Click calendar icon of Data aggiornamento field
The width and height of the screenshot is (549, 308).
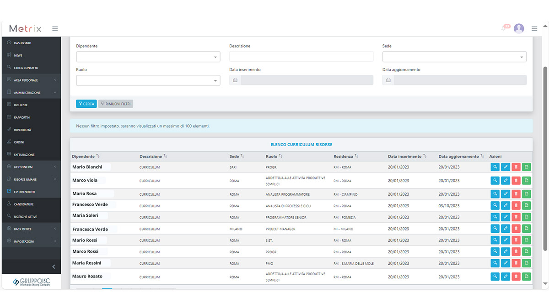[388, 80]
